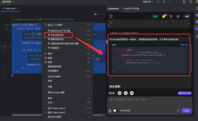Go to previous highlighted error arrow
Viewport: 198px width, 121px height.
coord(100,14)
